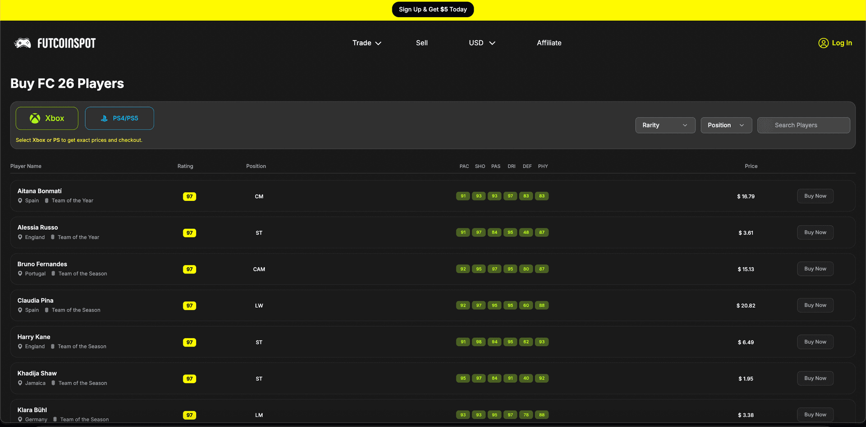Viewport: 866px width, 427px height.
Task: Click price $ 6.49
Action: tap(746, 342)
